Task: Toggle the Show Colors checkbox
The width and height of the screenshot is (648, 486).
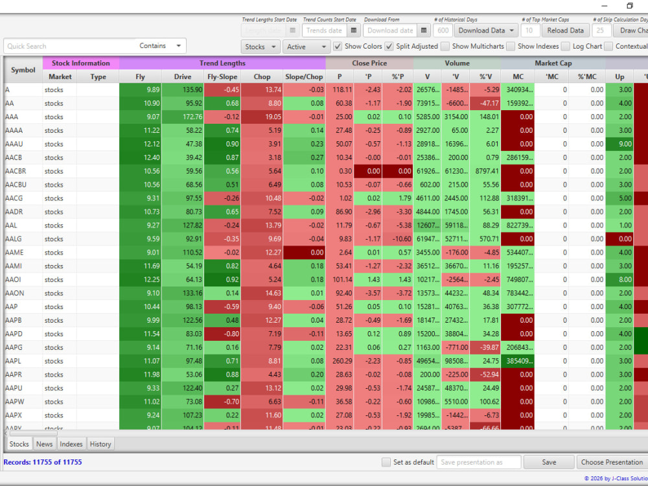Action: point(338,46)
